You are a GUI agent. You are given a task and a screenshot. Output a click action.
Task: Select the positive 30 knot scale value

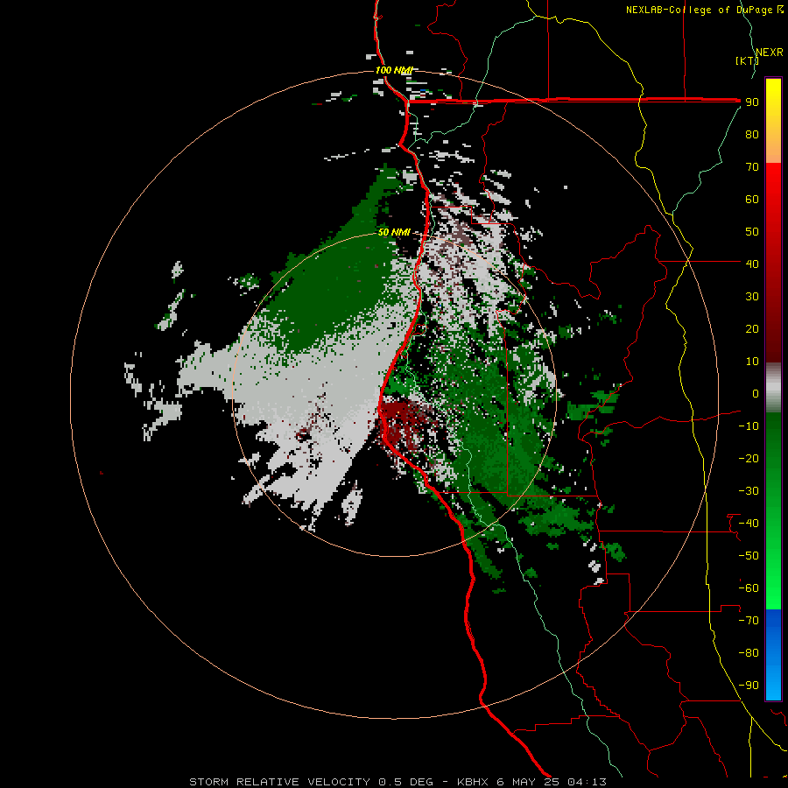[x=752, y=297]
